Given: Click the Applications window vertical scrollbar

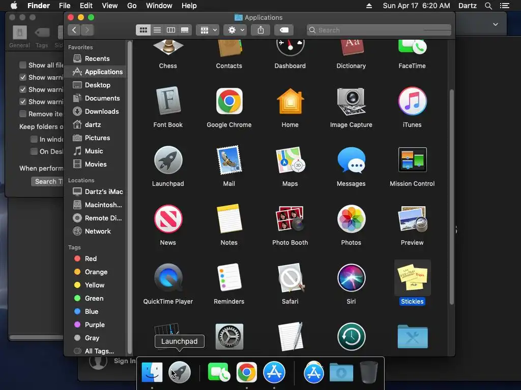Looking at the screenshot, I should 451,197.
